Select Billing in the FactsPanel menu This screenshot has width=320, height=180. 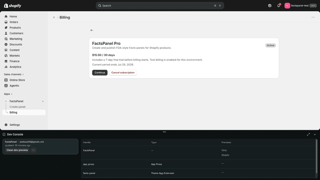24,112
